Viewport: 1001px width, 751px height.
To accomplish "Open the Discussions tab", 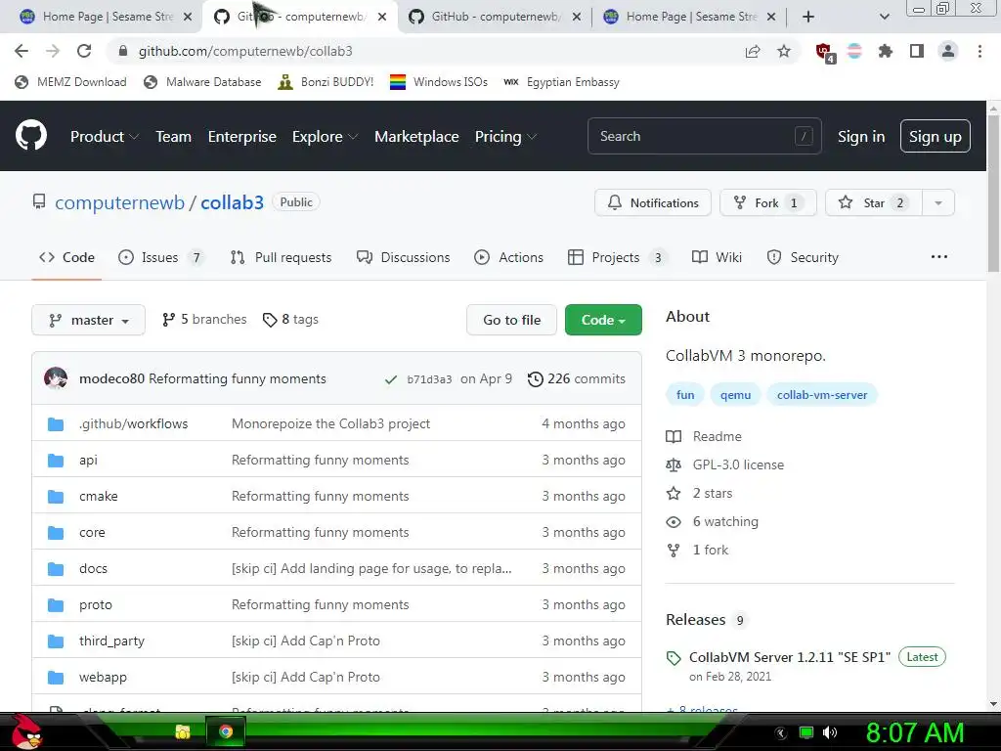I will [404, 257].
